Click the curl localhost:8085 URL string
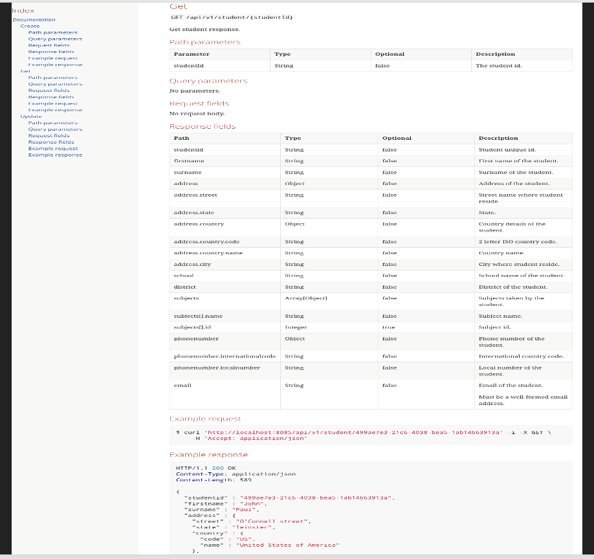 click(x=353, y=432)
